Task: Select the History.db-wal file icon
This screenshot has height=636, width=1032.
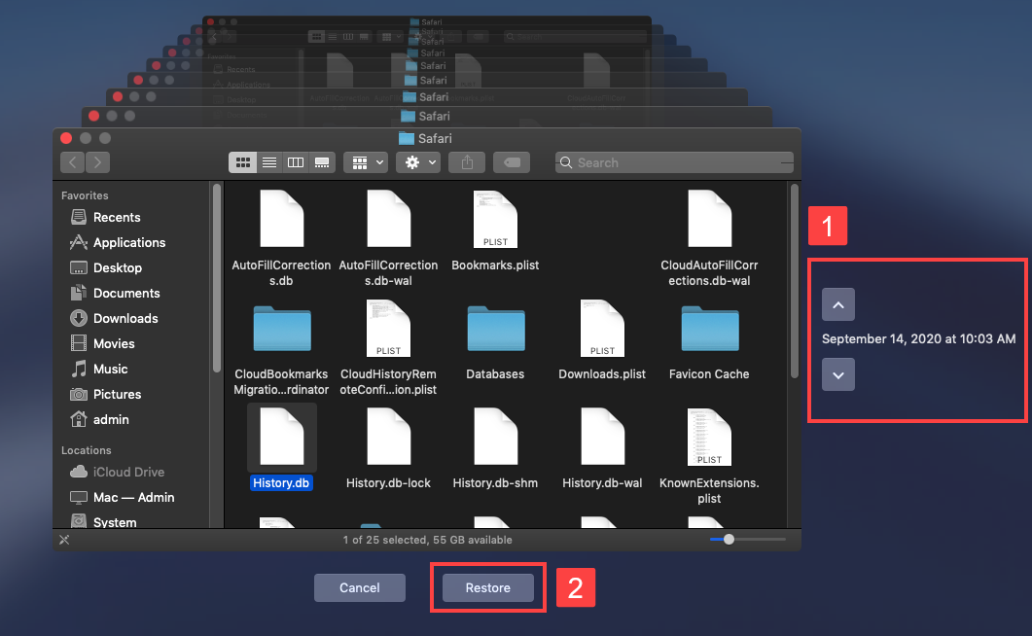Action: 602,437
